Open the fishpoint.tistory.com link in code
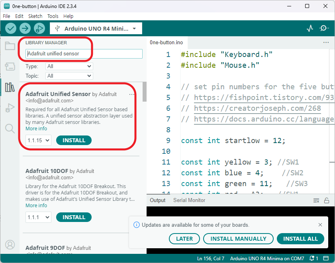Viewport: 335px width, 263px height. 264,98
